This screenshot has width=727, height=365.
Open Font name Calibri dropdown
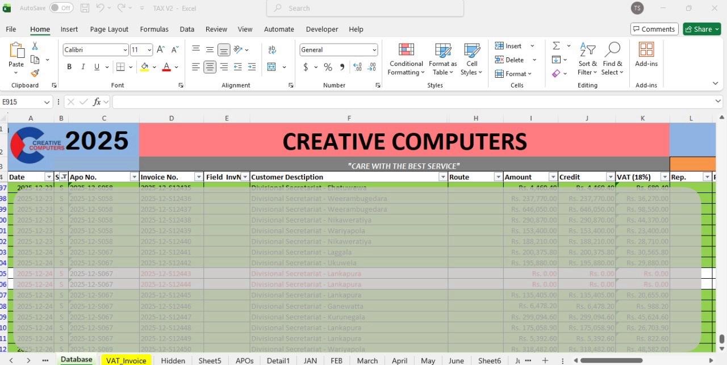coord(125,50)
